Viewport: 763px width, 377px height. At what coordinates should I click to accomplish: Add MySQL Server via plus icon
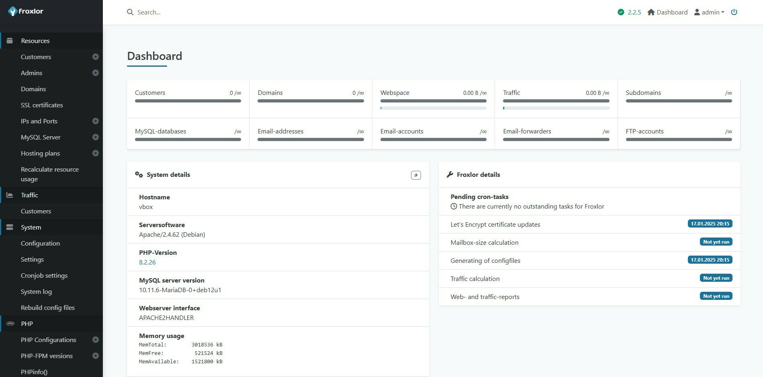pyautogui.click(x=96, y=137)
